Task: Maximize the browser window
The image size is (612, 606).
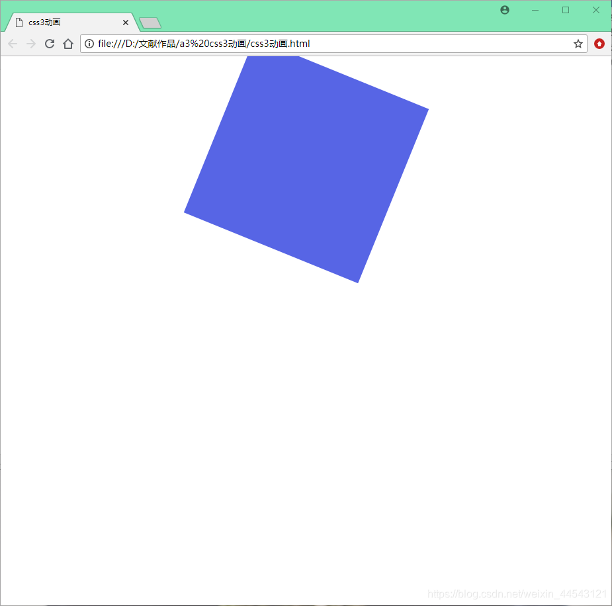Action: [x=566, y=10]
